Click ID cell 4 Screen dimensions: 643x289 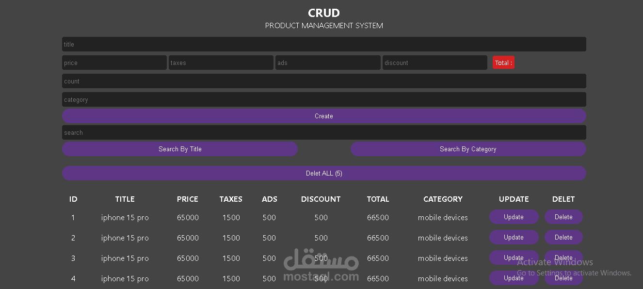73,279
